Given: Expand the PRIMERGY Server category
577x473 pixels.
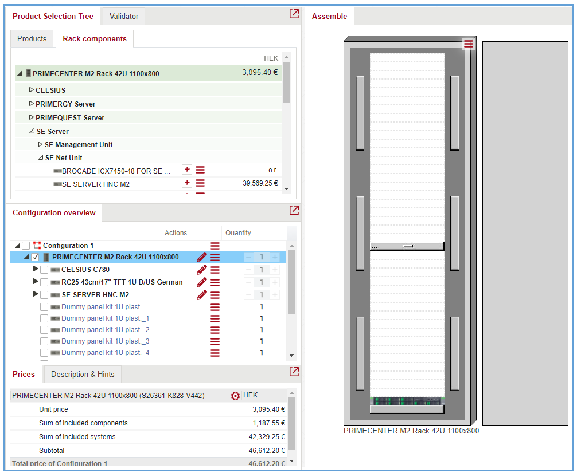Looking at the screenshot, I should pyautogui.click(x=32, y=104).
